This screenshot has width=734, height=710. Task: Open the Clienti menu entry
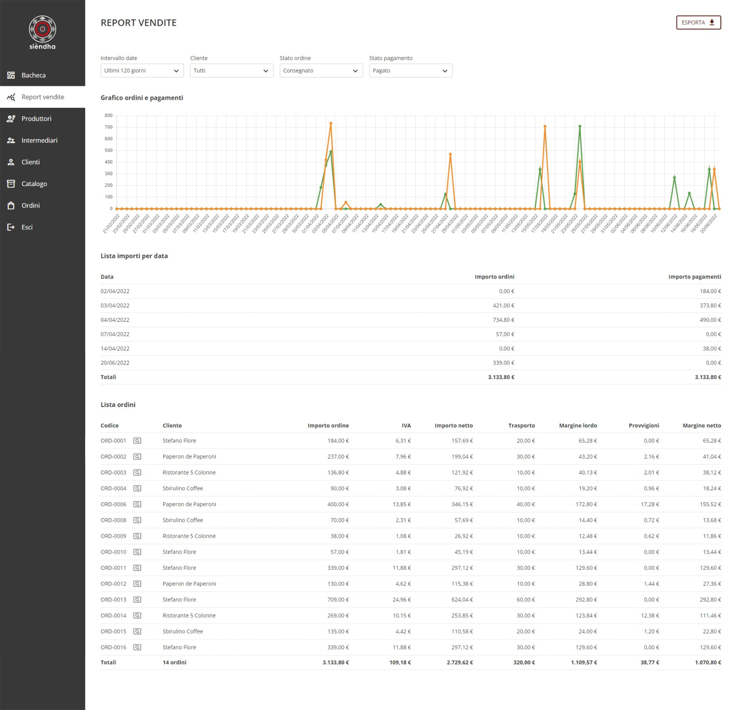point(43,162)
